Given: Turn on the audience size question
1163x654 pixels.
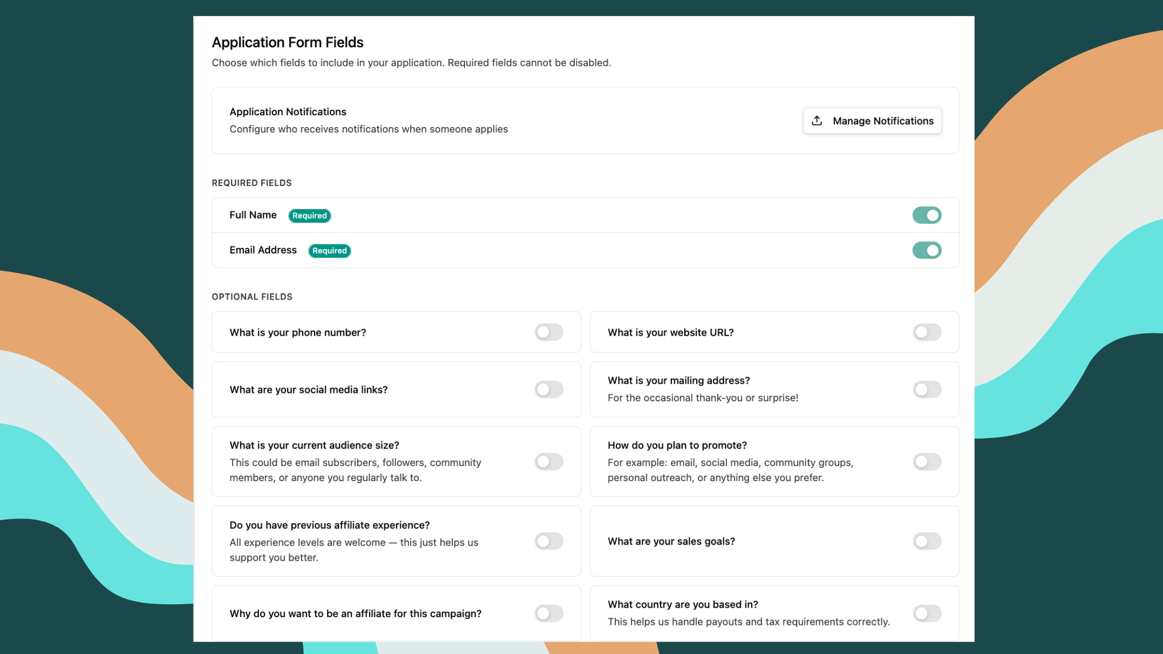Looking at the screenshot, I should (549, 461).
